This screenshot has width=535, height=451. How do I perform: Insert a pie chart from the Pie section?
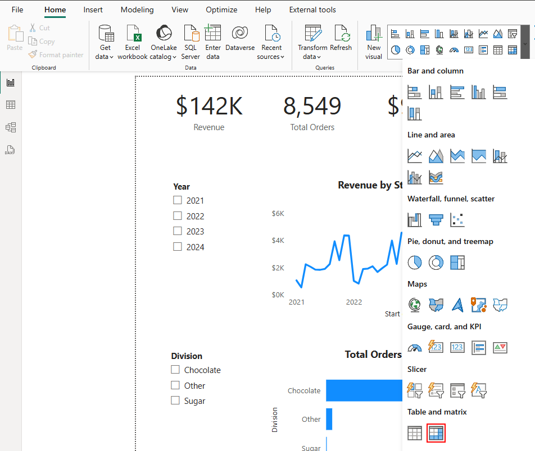tap(415, 263)
